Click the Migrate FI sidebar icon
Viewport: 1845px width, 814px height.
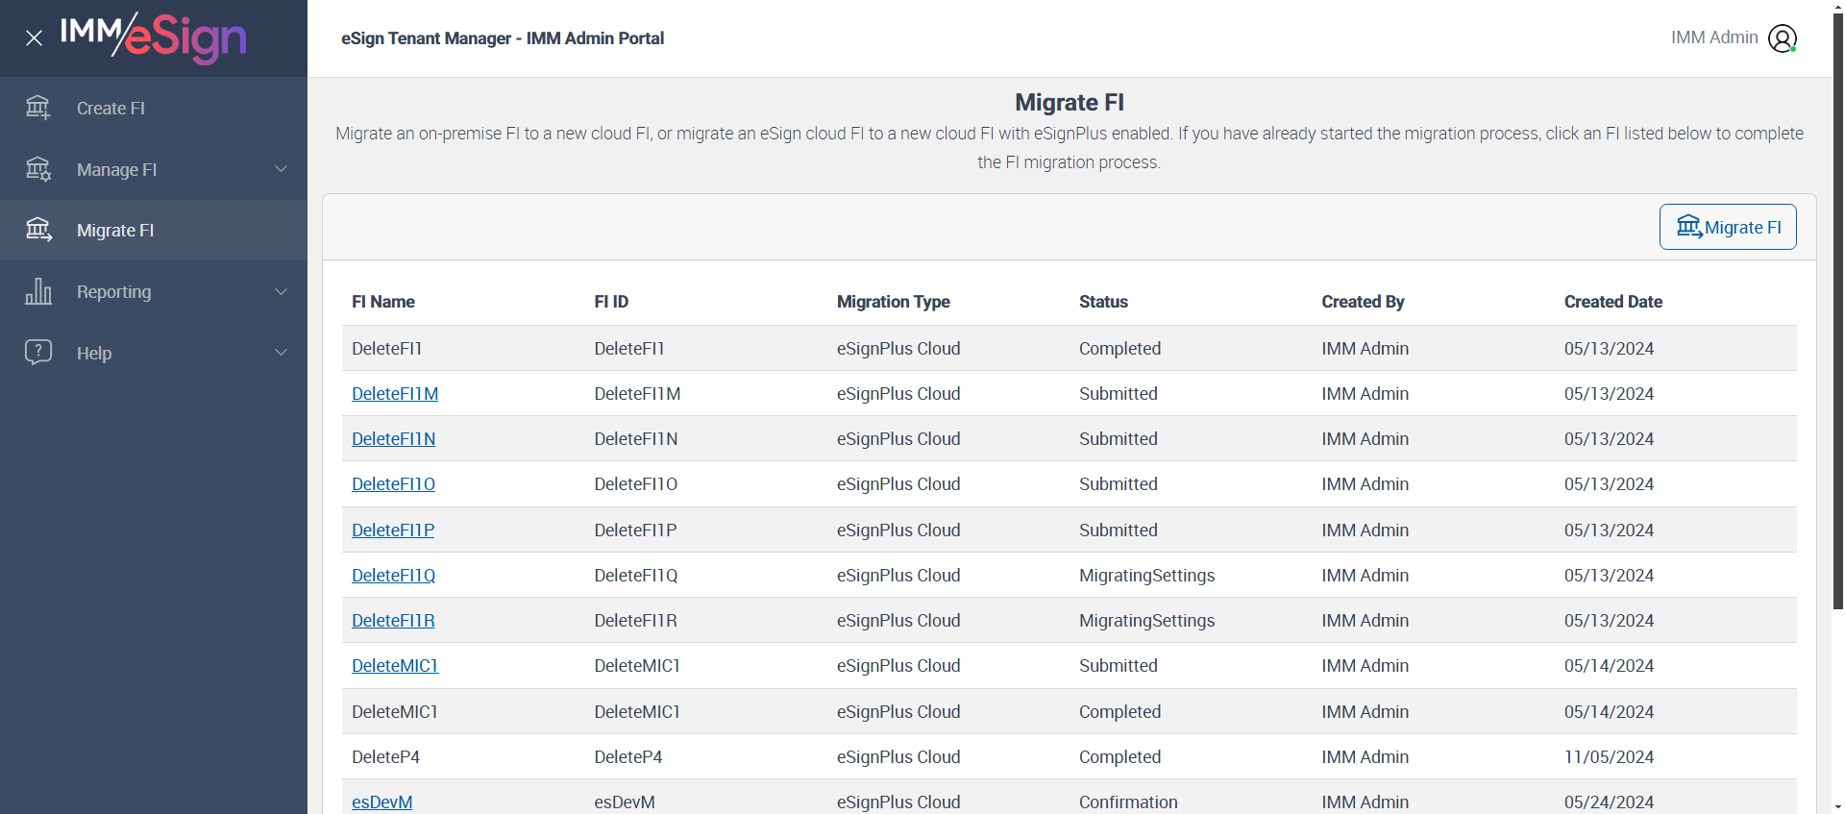(x=38, y=230)
